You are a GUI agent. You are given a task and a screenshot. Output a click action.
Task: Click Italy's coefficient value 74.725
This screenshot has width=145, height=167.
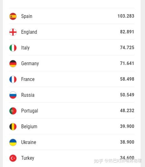127,48
